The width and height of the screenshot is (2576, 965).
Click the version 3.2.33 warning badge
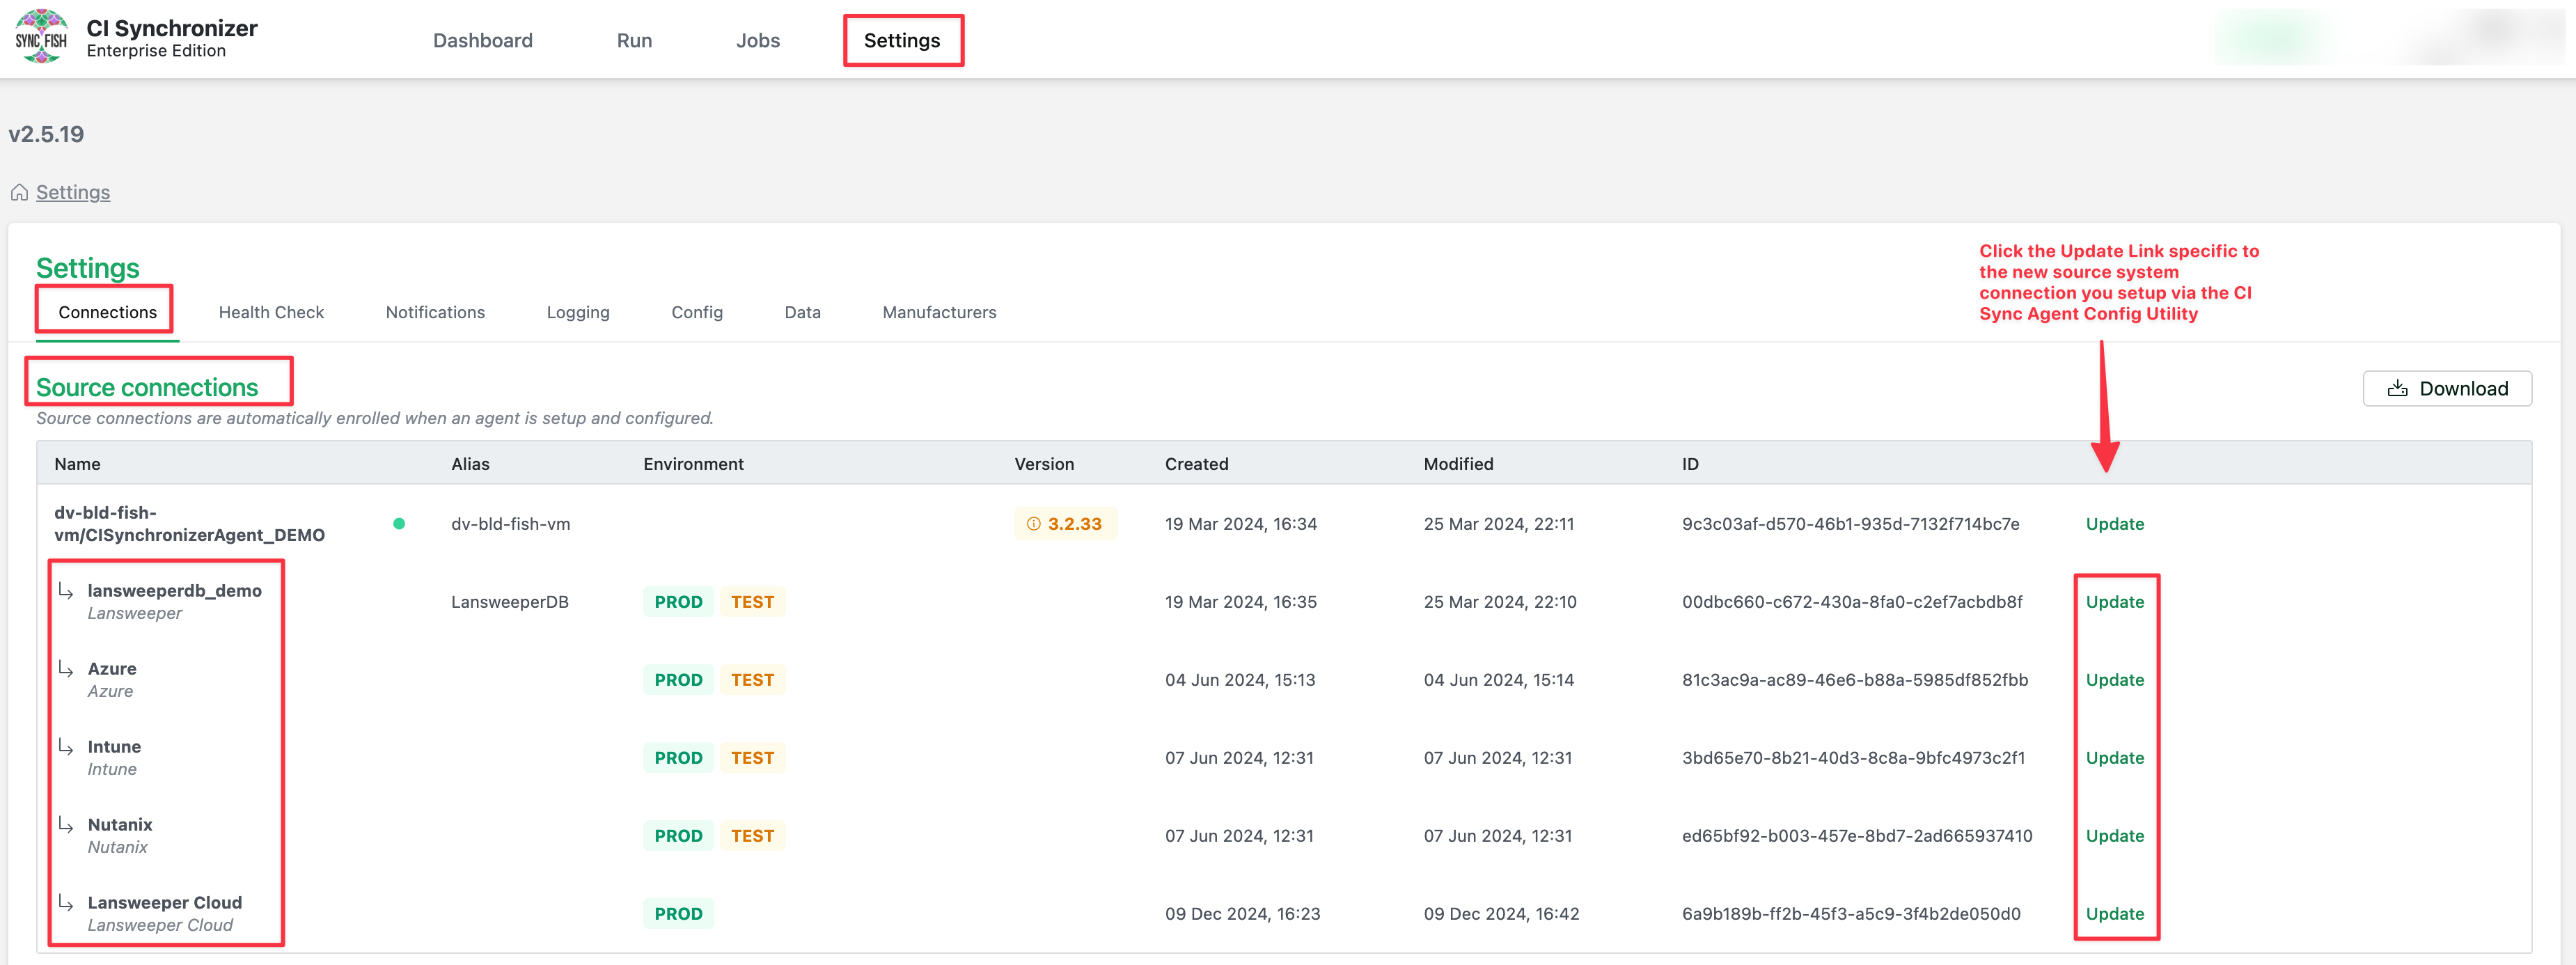click(1065, 523)
